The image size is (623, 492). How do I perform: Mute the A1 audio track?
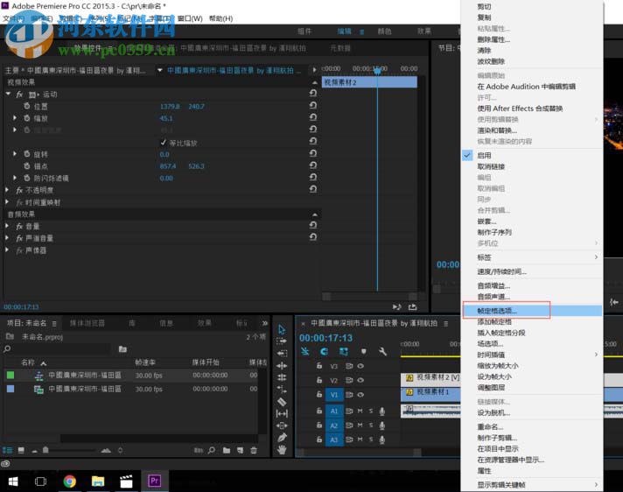[361, 411]
